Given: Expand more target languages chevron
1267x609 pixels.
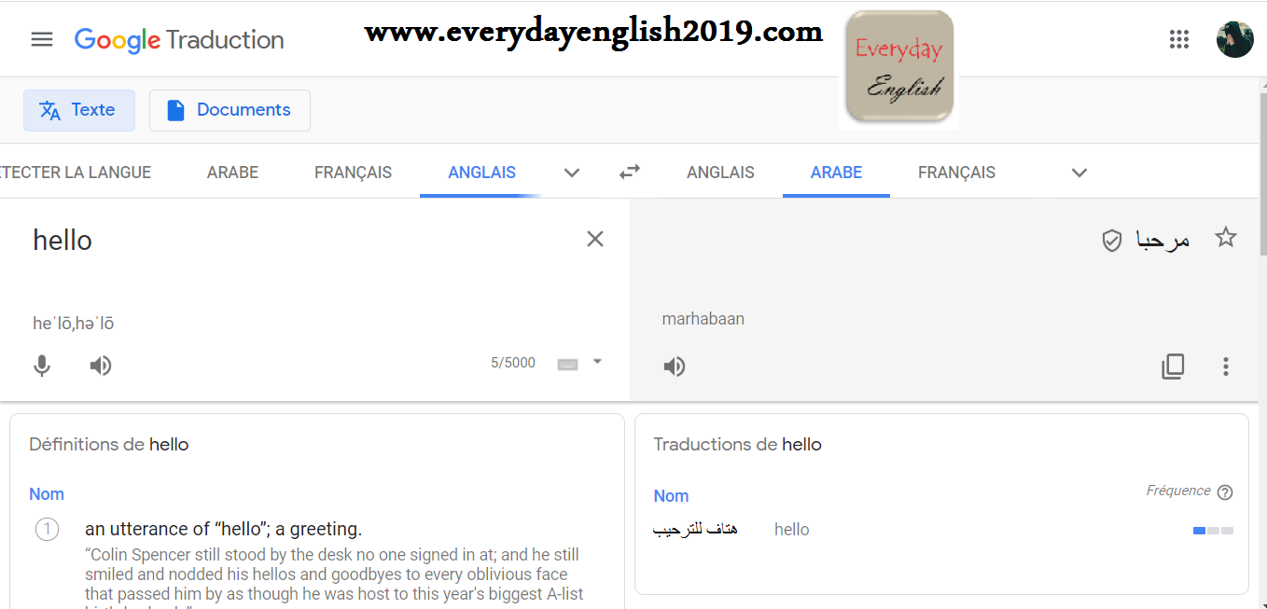Looking at the screenshot, I should click(1079, 173).
